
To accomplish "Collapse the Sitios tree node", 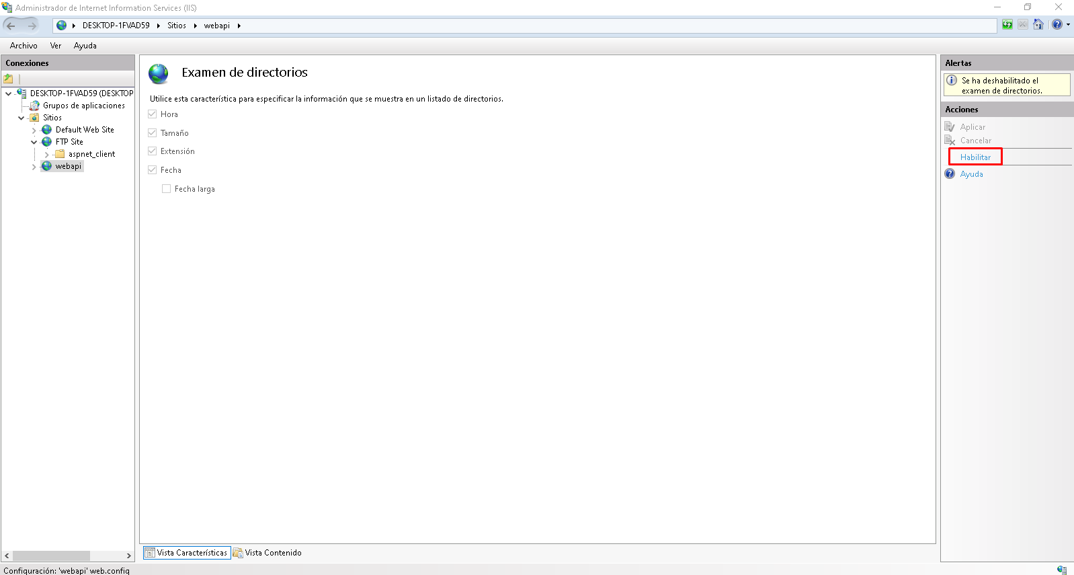I will pyautogui.click(x=22, y=118).
